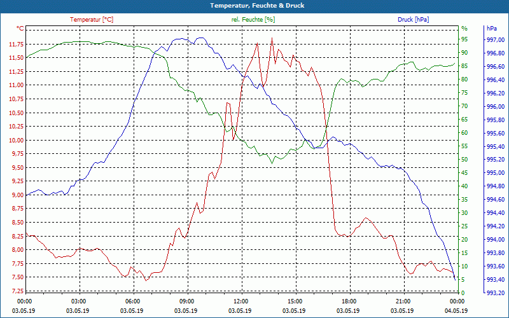Click the 'hPa' unit label on the pressure axis

point(491,29)
